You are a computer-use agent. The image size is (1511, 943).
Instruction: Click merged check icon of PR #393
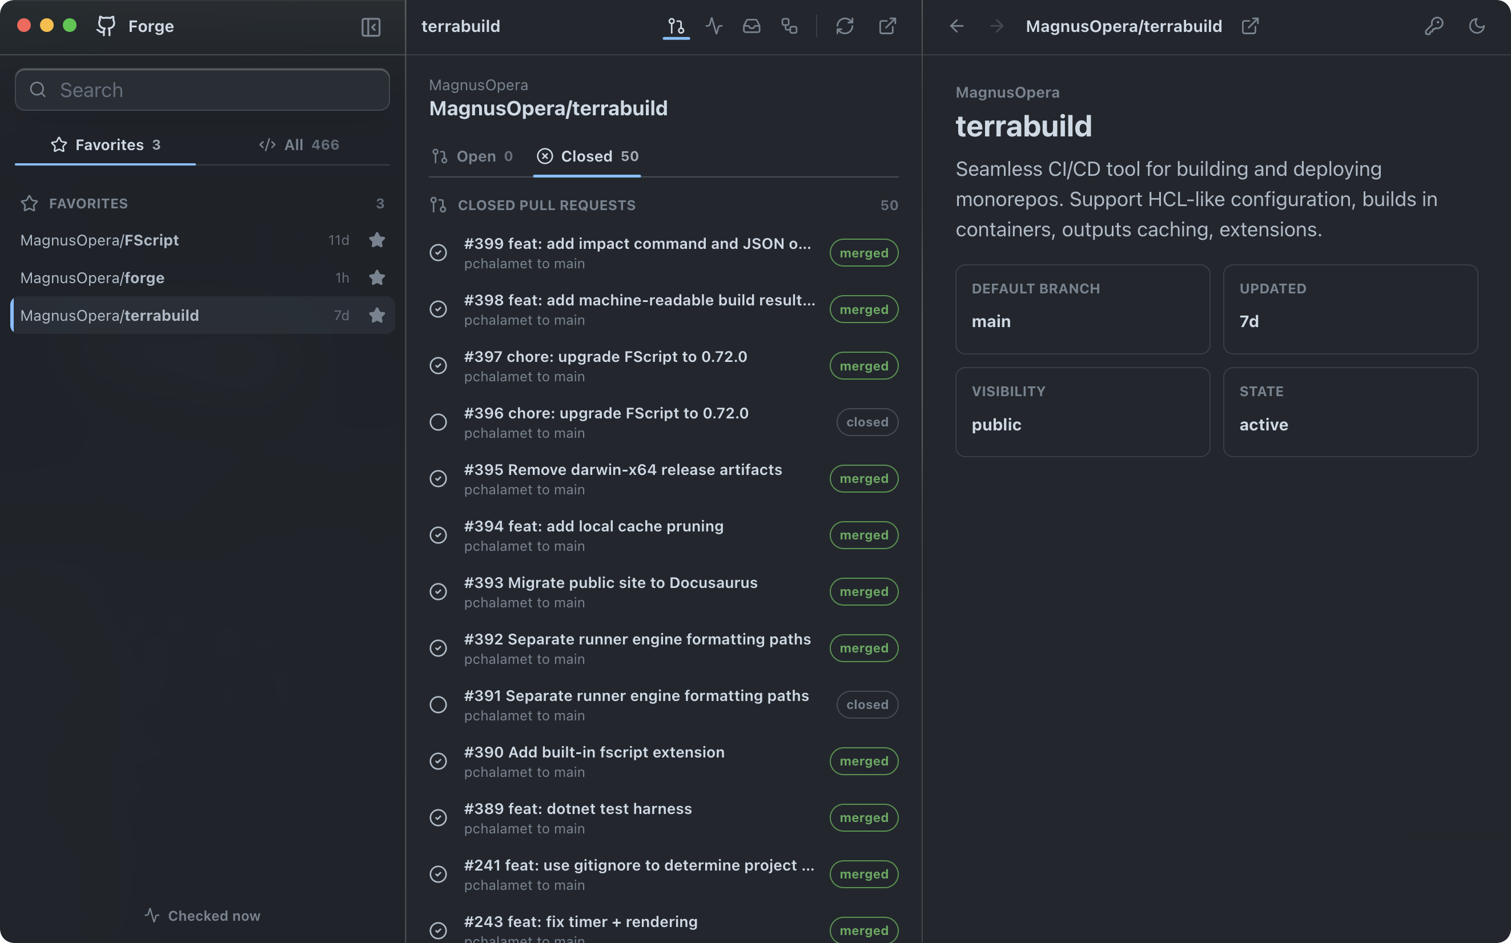(438, 592)
